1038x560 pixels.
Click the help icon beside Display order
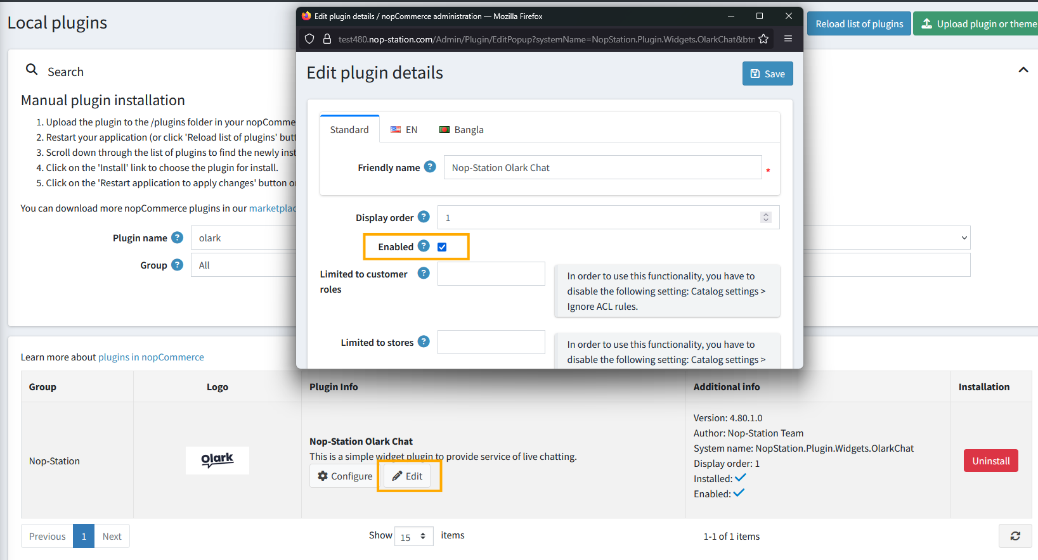[424, 217]
